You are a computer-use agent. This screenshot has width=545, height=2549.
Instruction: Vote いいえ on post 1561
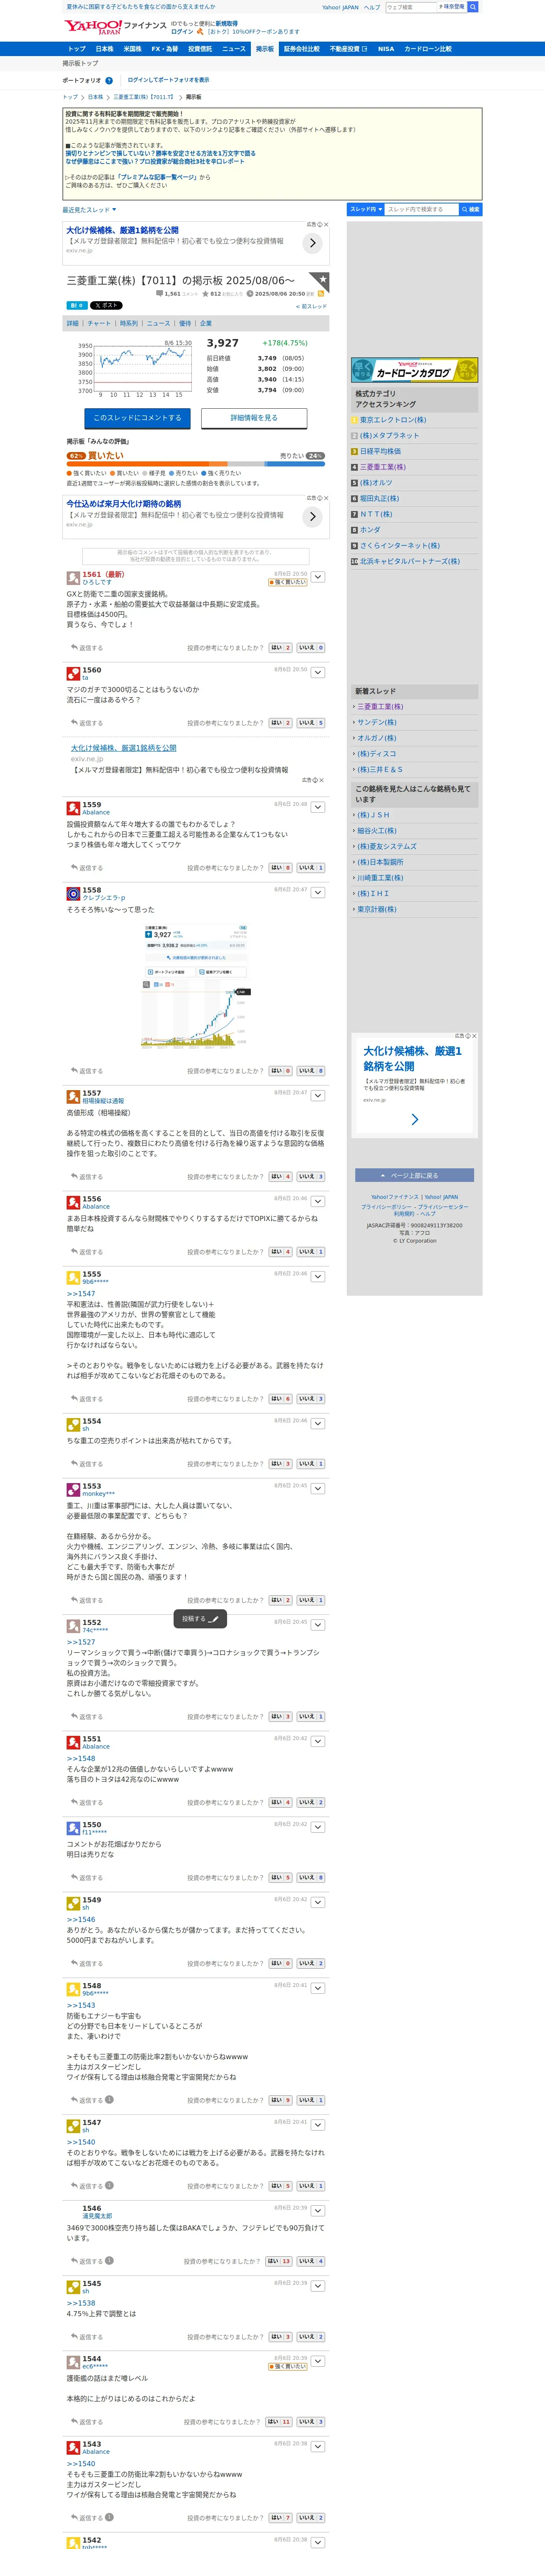click(311, 648)
